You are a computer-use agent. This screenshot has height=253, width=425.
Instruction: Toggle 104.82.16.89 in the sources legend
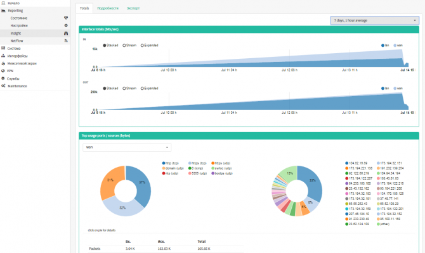tap(356, 163)
